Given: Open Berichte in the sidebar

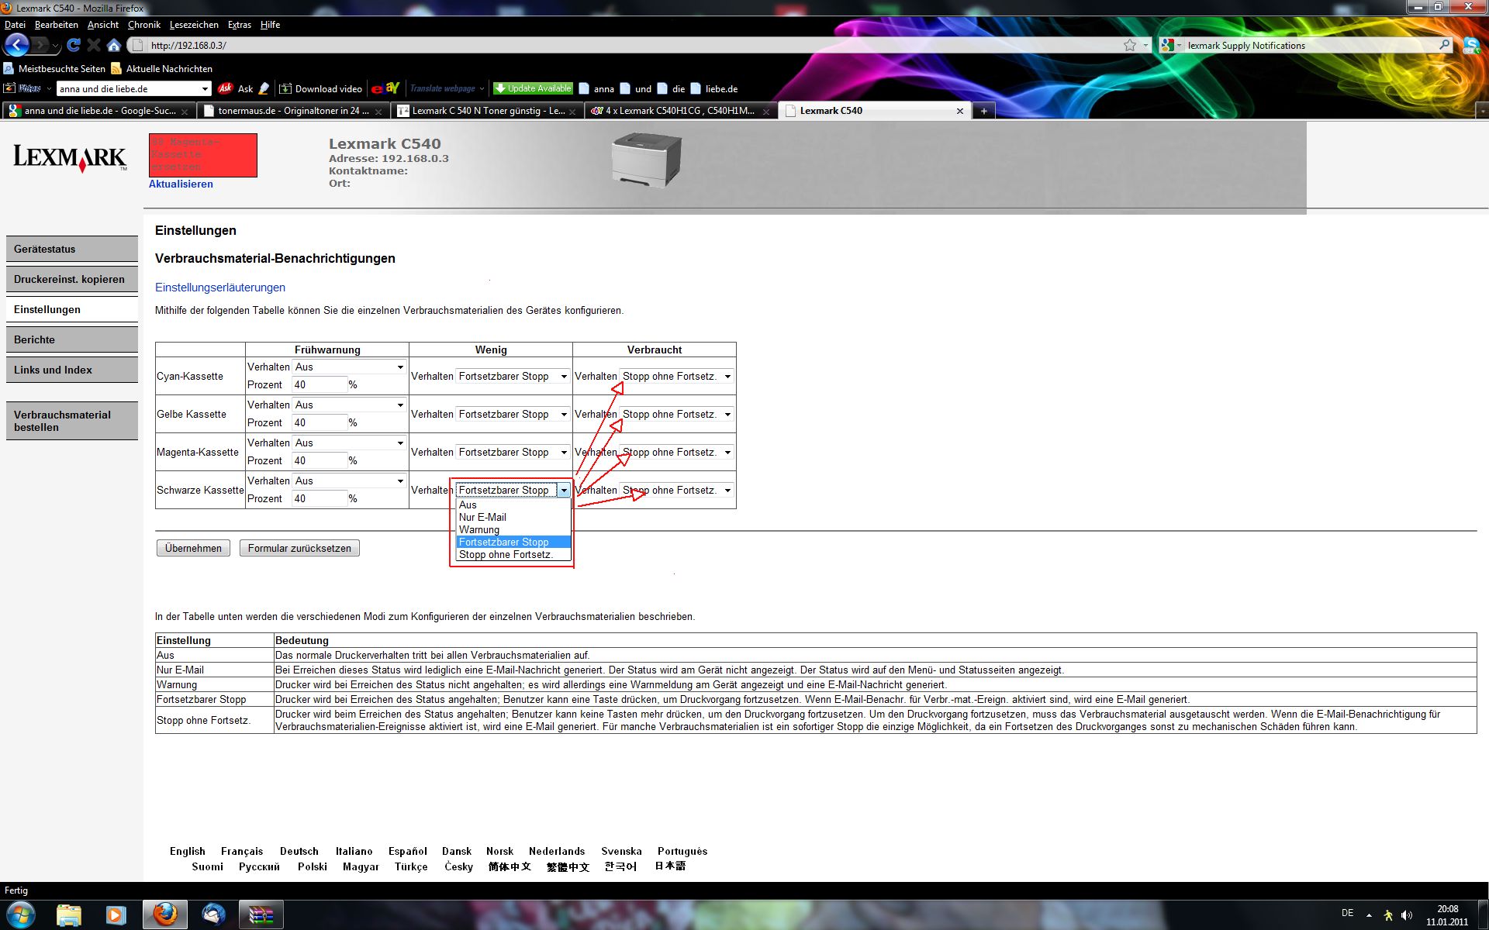Looking at the screenshot, I should [x=72, y=339].
